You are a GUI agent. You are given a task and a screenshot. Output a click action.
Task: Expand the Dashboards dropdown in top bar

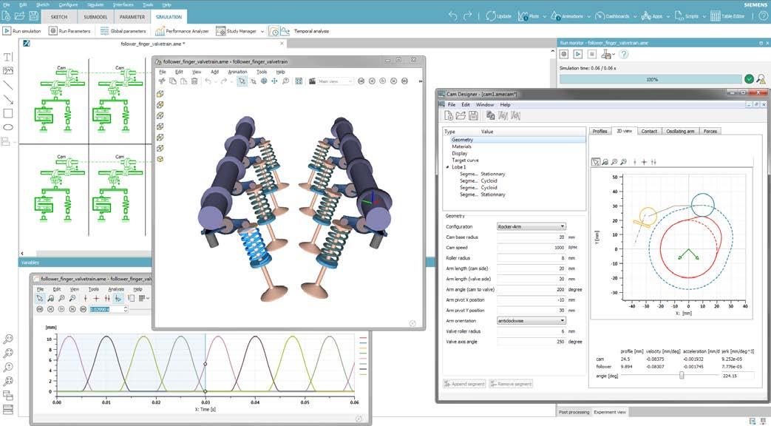634,16
